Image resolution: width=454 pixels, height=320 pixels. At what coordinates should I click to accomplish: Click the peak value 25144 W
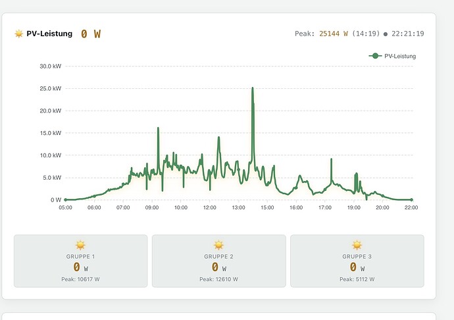point(334,34)
